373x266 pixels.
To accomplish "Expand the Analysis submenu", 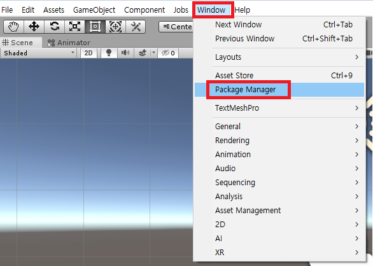I will pyautogui.click(x=279, y=197).
